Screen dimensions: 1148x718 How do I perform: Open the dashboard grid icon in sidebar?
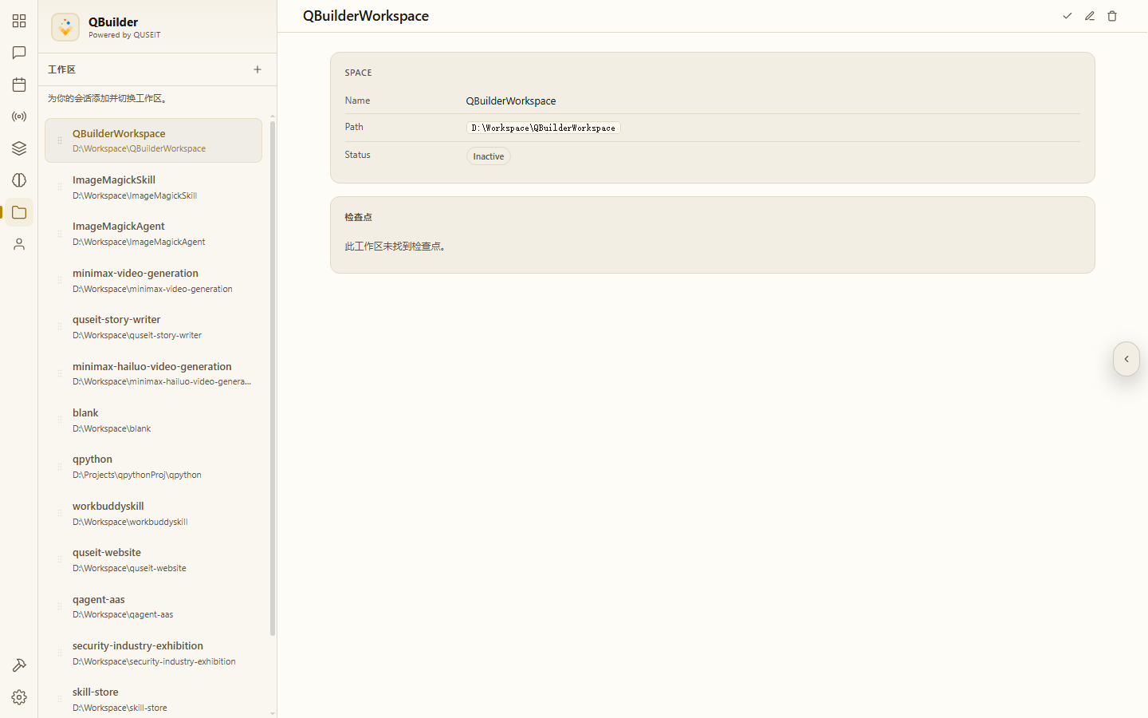pos(19,21)
